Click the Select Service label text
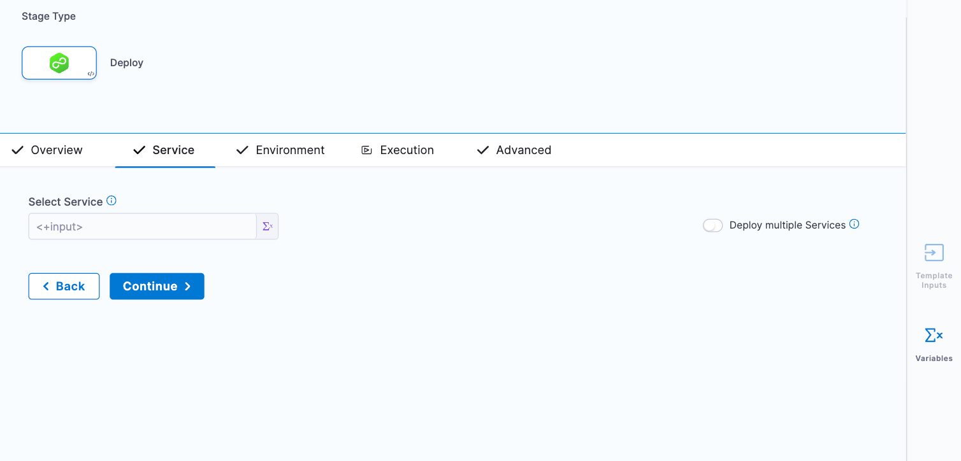This screenshot has height=461, width=961. click(x=66, y=202)
